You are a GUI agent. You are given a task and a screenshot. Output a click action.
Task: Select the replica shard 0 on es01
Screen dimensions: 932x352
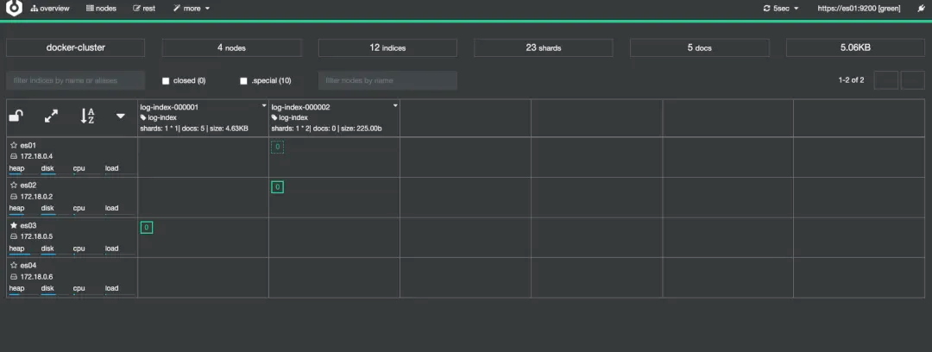278,147
